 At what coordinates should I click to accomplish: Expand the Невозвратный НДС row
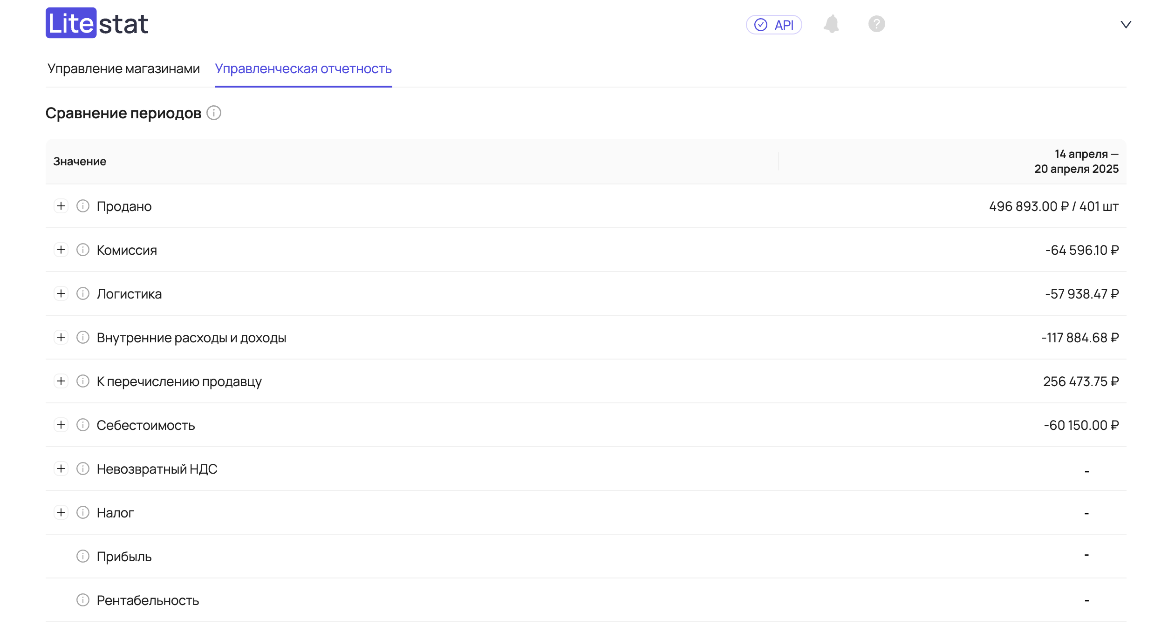(x=61, y=469)
